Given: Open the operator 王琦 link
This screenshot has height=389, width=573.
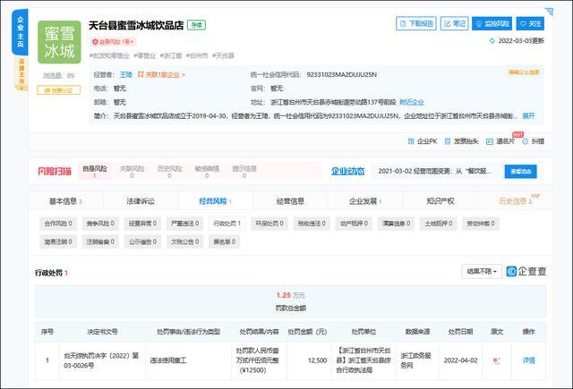Looking at the screenshot, I should point(125,74).
